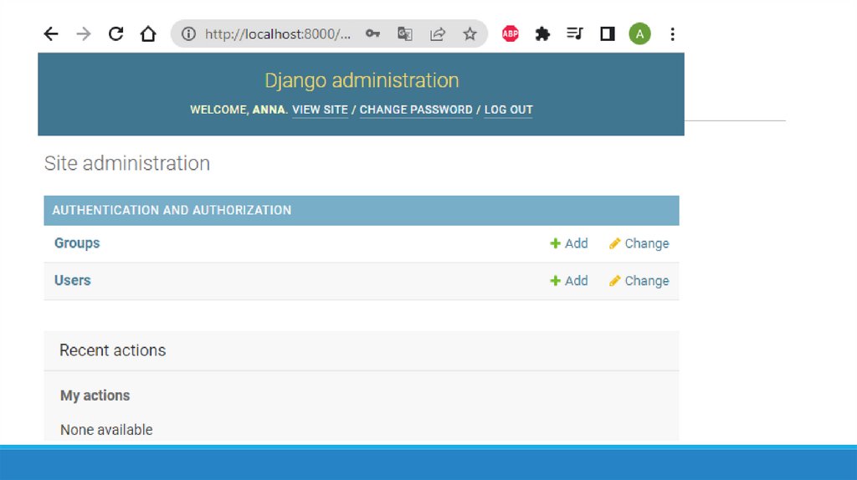Open the extensions puzzle icon
857x480 pixels.
pos(542,33)
